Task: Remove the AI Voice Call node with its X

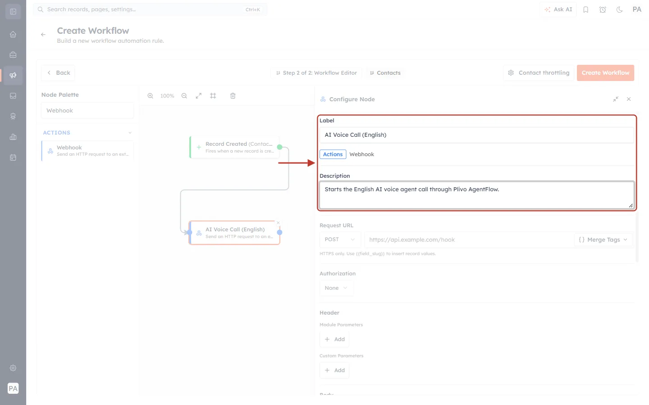Action: coord(278,223)
